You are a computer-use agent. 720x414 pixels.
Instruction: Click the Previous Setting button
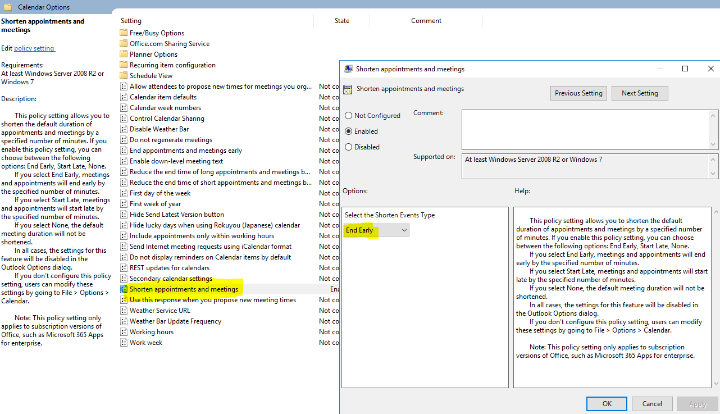tap(578, 93)
